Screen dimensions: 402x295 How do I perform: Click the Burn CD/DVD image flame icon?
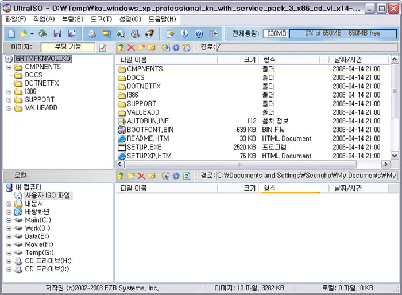pyautogui.click(x=150, y=34)
